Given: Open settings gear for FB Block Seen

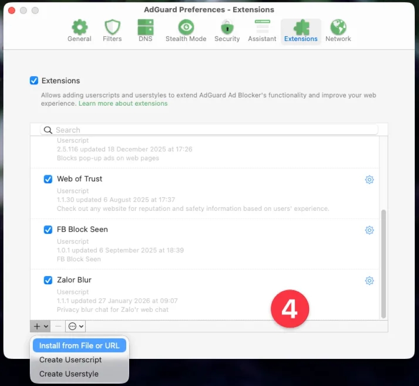Looking at the screenshot, I should (369, 230).
